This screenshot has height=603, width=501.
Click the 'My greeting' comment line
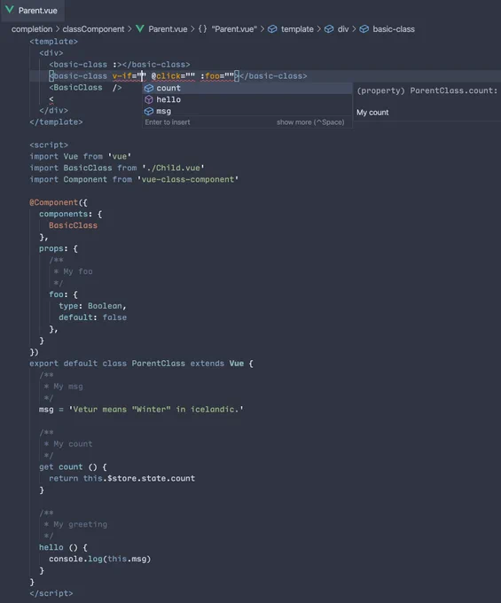click(75, 524)
